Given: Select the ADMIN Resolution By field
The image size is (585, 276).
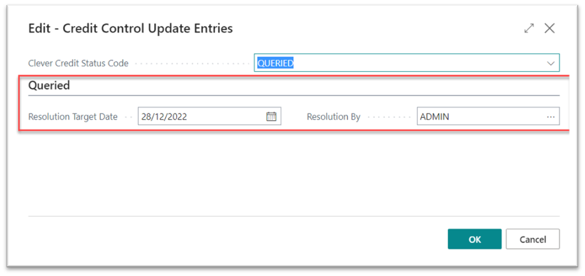Looking at the screenshot, I should pyautogui.click(x=488, y=117).
